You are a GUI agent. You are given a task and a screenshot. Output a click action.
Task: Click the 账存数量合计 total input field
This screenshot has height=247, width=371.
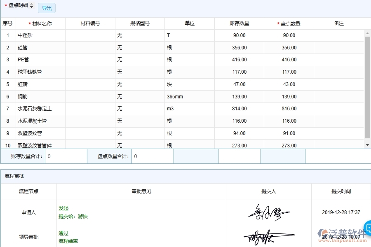[66, 156]
